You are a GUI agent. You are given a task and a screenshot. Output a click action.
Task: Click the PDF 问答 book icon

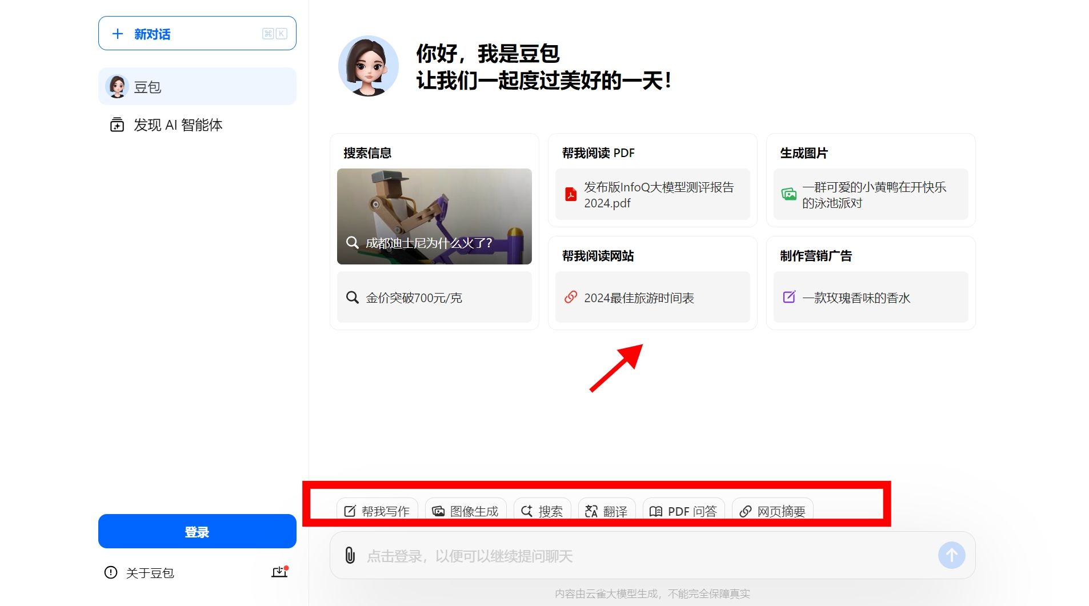tap(656, 511)
